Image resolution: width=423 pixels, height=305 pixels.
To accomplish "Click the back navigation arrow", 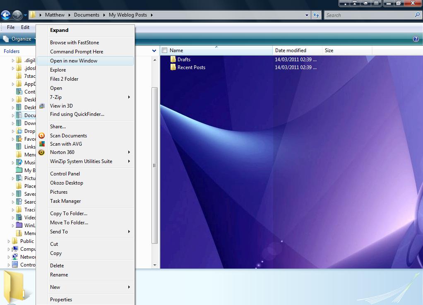I will tap(6, 15).
